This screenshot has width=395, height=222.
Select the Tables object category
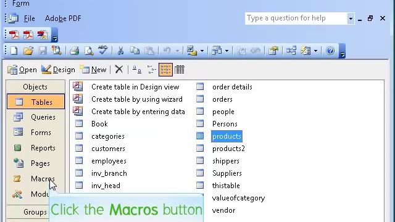[36, 102]
